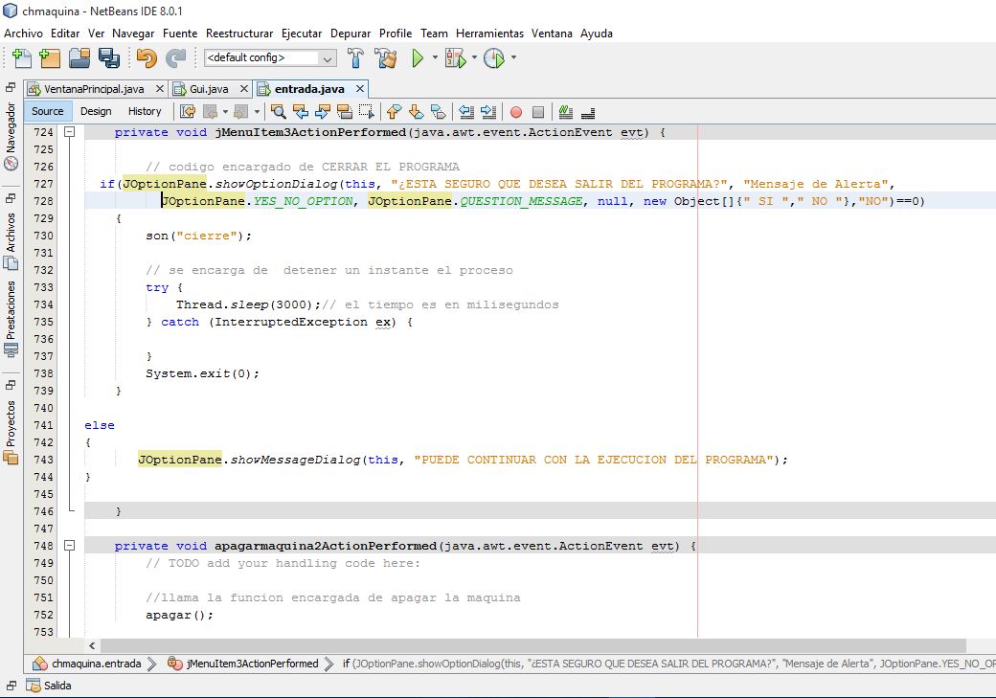Open the Depurar menu
Image resolution: width=996 pixels, height=698 pixels.
point(351,33)
